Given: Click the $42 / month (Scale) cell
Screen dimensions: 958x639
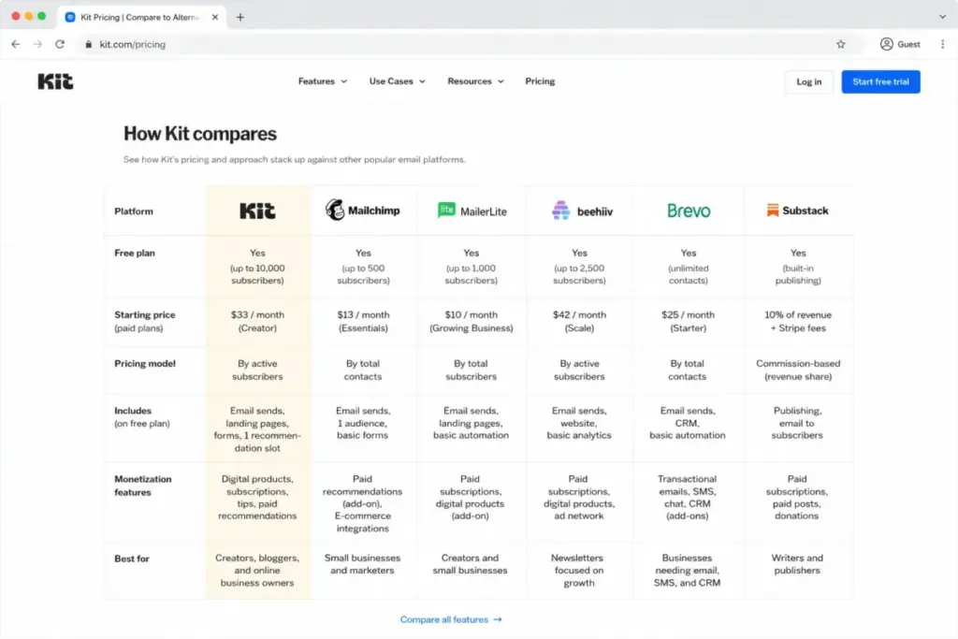Looking at the screenshot, I should [x=579, y=321].
